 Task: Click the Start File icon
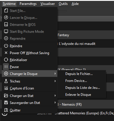(6, 11)
